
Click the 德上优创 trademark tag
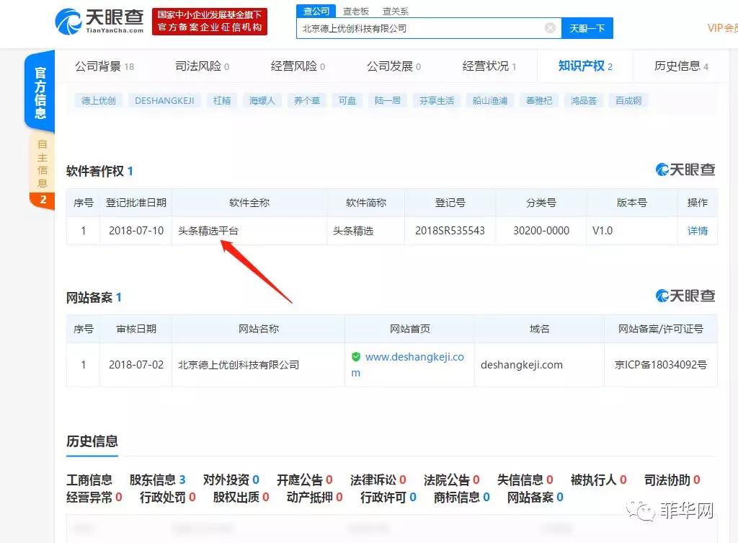[98, 100]
